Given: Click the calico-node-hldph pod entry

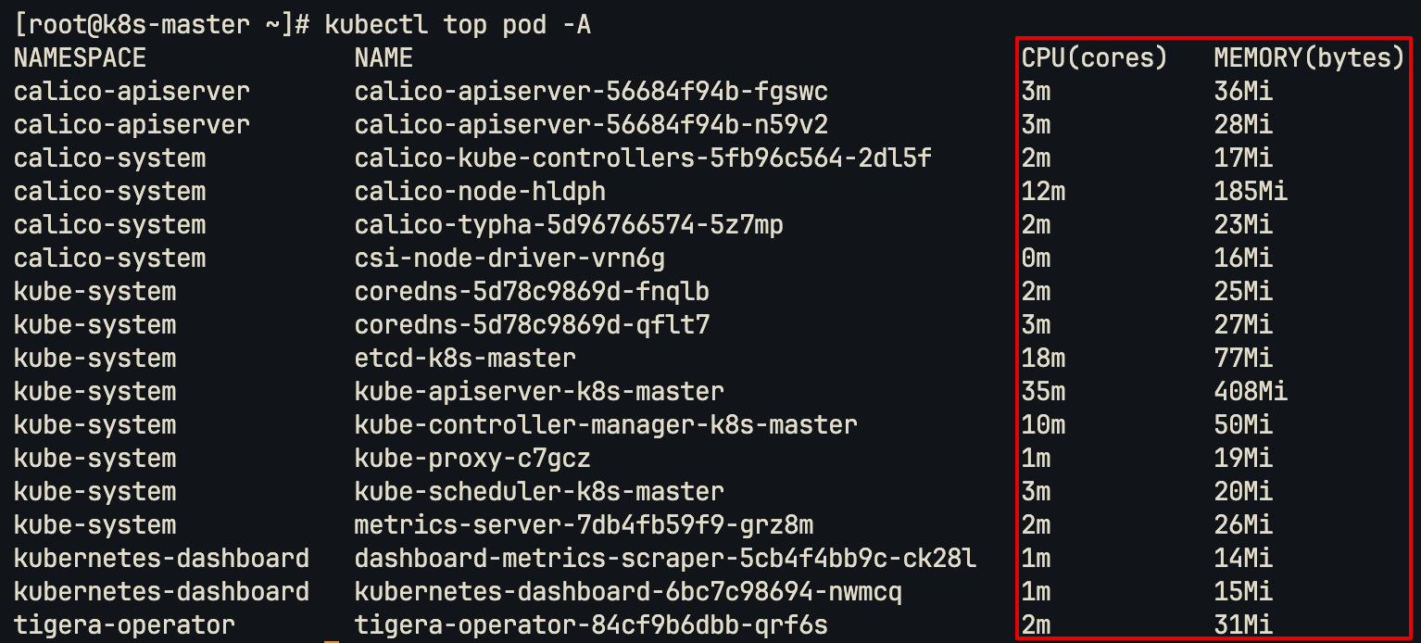Looking at the screenshot, I should (480, 192).
